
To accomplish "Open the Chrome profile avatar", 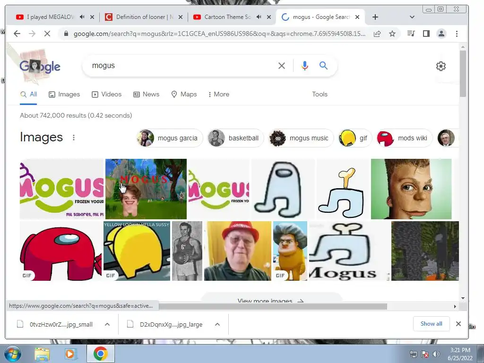I will click(441, 34).
